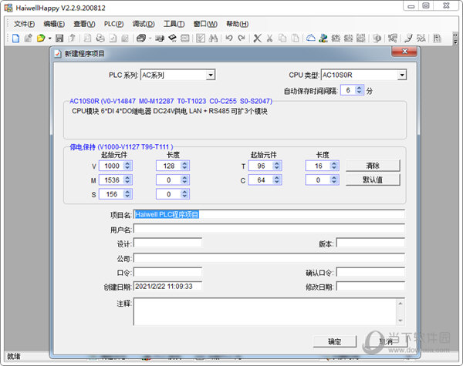Click inside the 注释 notes text area
463x366 pixels.
pos(265,311)
